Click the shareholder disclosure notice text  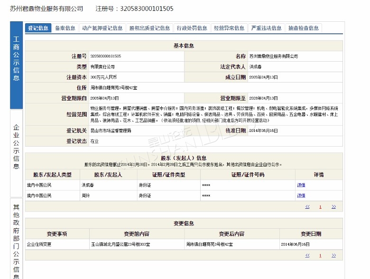tap(183, 165)
